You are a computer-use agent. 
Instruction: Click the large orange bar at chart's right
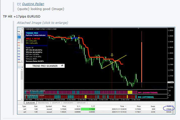(142, 62)
